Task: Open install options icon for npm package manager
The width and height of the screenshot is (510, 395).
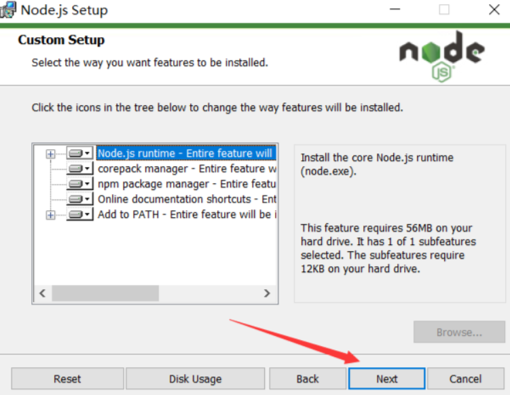Action: (79, 184)
